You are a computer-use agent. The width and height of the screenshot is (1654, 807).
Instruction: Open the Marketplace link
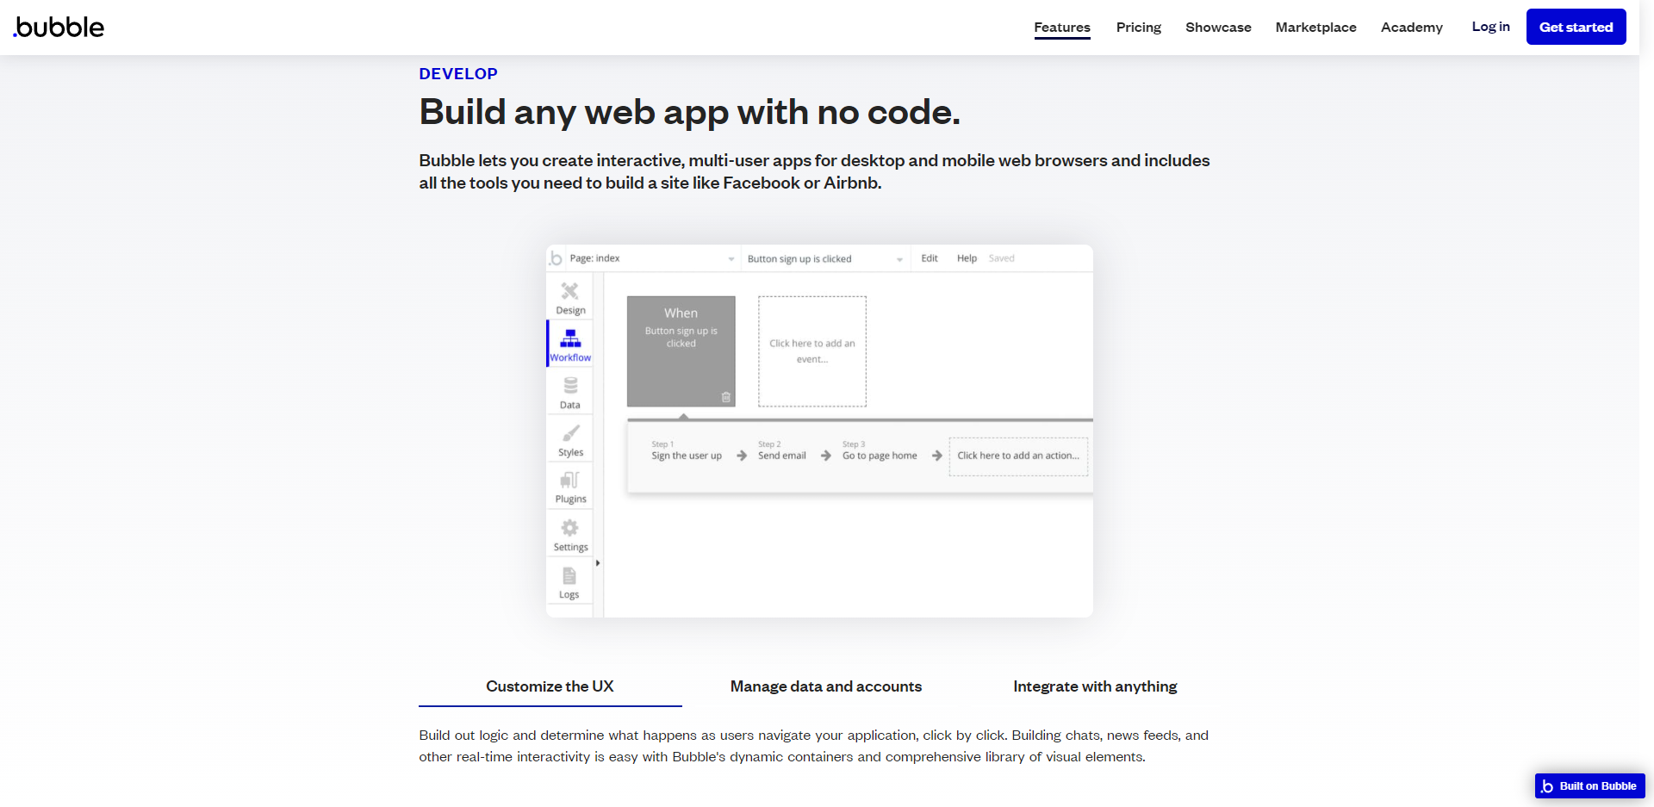pyautogui.click(x=1315, y=28)
